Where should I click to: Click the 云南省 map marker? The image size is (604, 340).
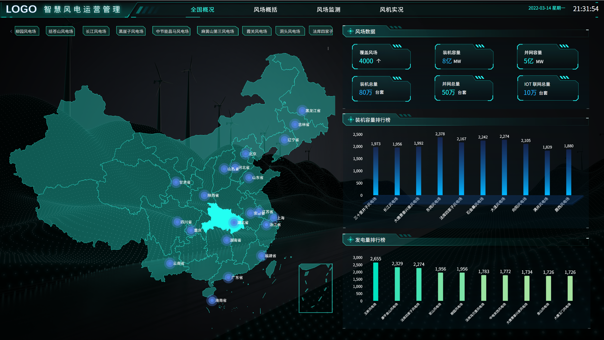170,264
